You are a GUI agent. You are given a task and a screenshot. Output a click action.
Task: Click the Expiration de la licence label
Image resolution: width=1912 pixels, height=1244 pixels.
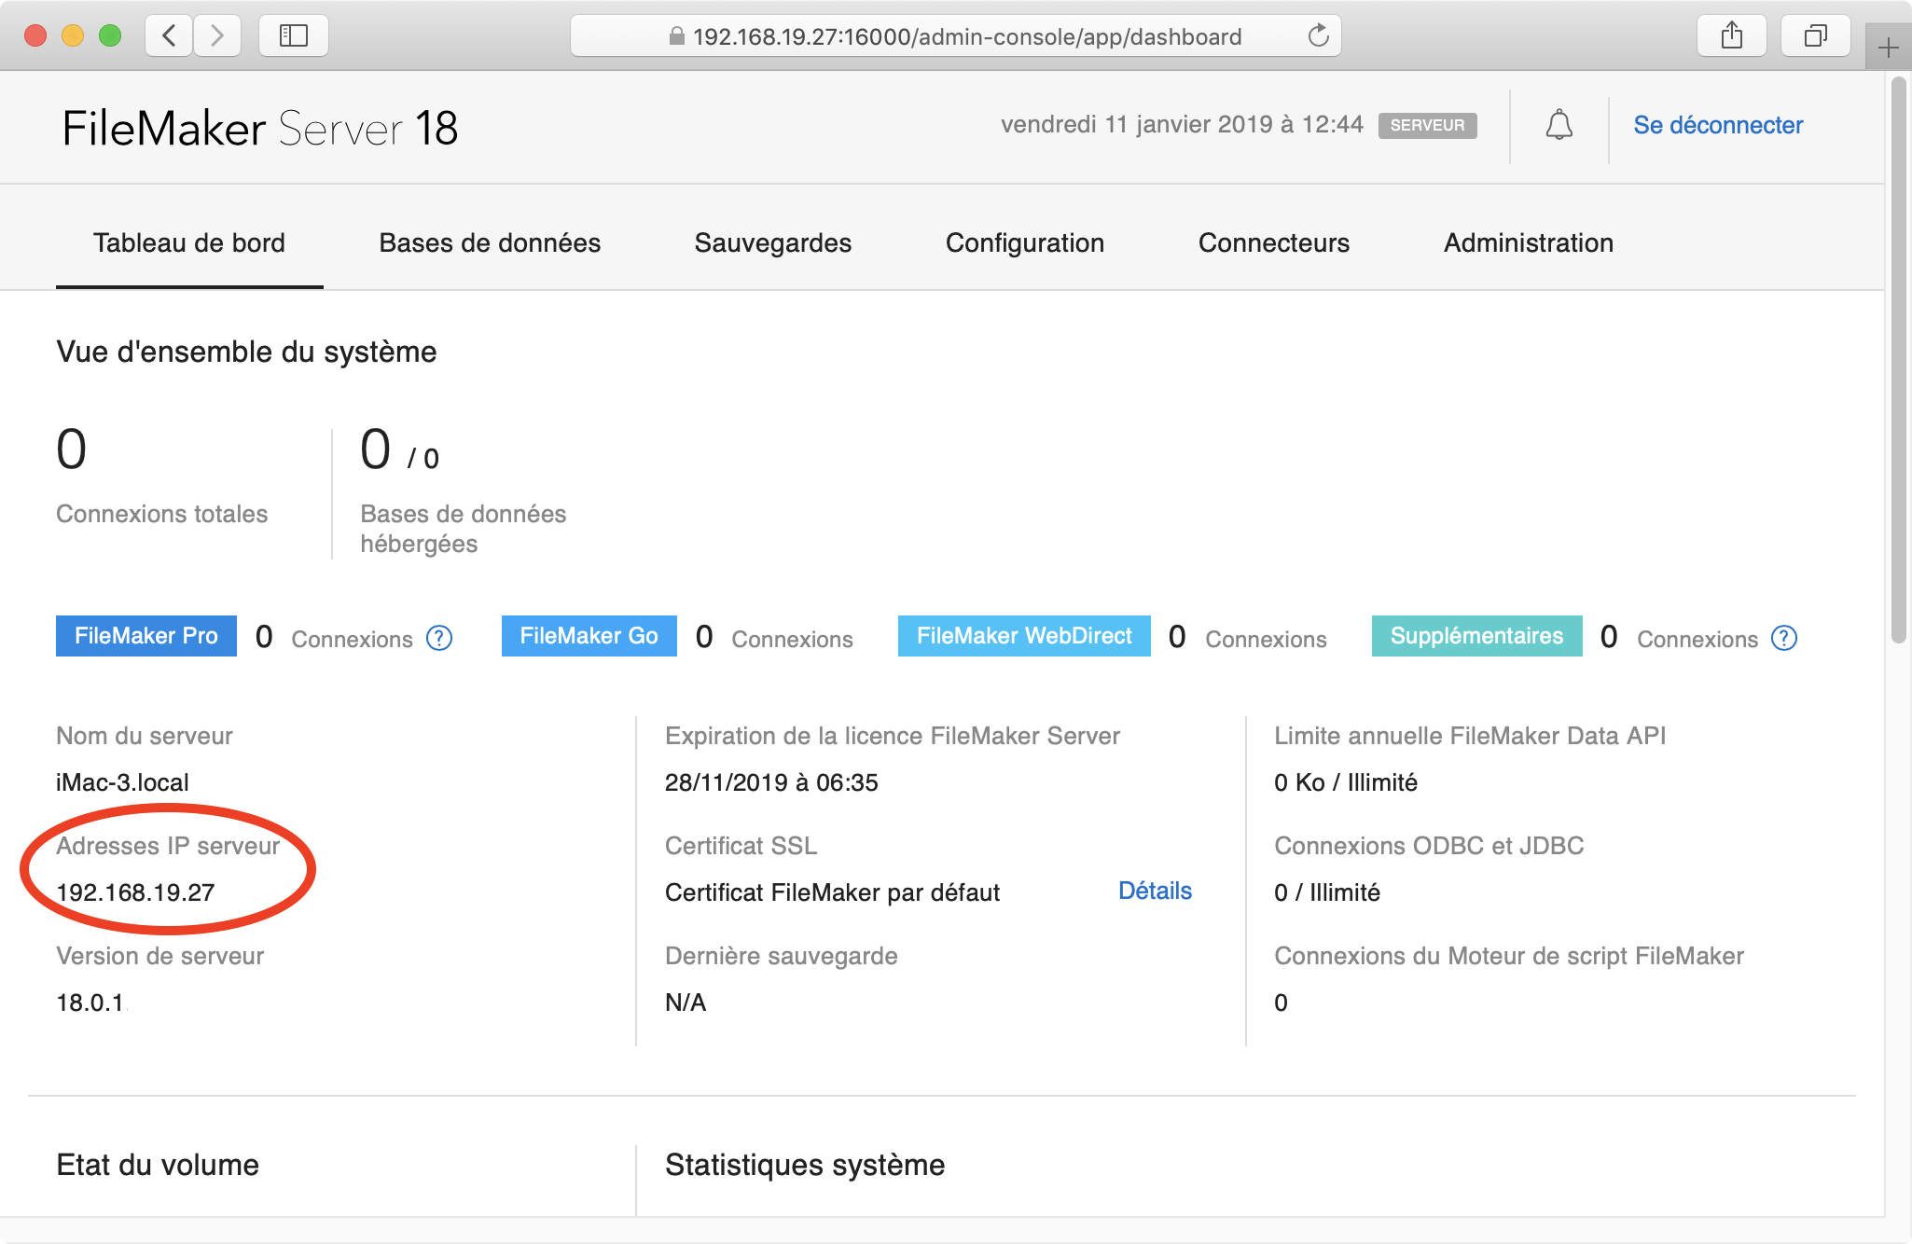893,736
